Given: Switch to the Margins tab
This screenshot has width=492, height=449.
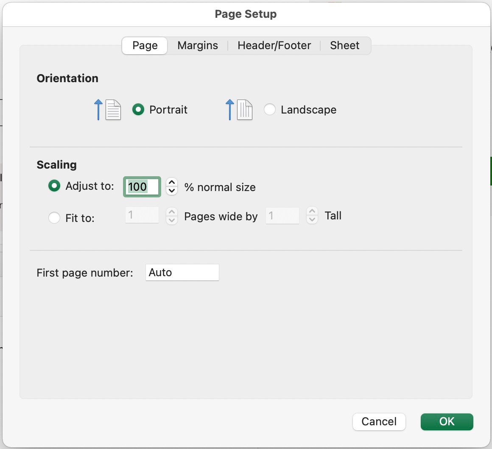Looking at the screenshot, I should (x=198, y=45).
